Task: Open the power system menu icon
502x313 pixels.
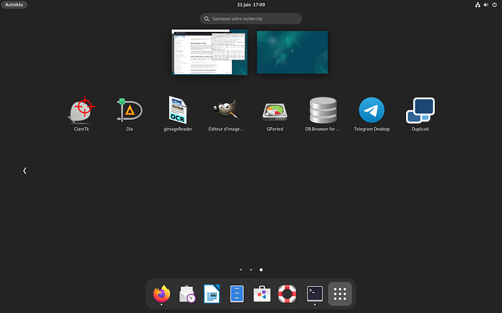Action: pos(494,5)
